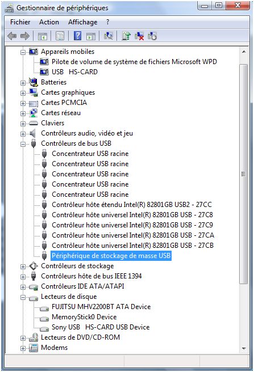Open the Properties toolbar icon
This screenshot has height=372, width=254.
[x=60, y=36]
